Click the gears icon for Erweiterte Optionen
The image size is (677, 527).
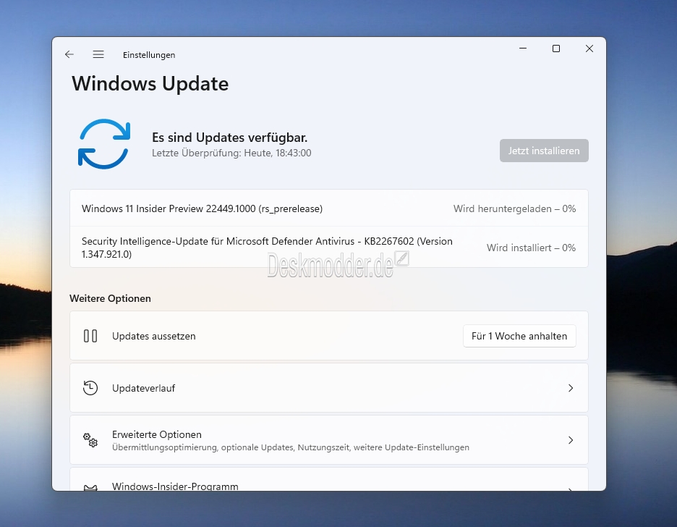[x=90, y=439]
